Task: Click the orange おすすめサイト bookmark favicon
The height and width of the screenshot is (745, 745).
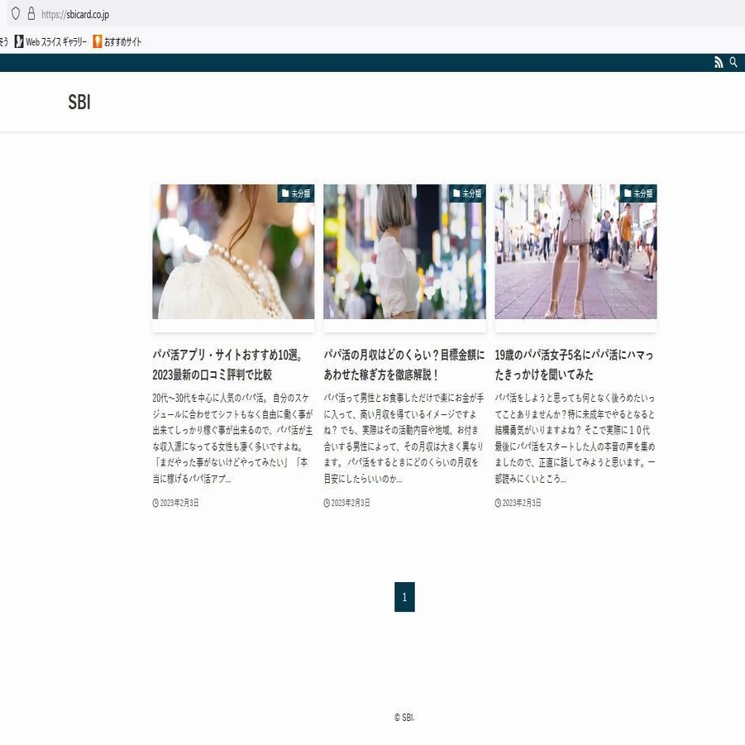Action: click(96, 40)
